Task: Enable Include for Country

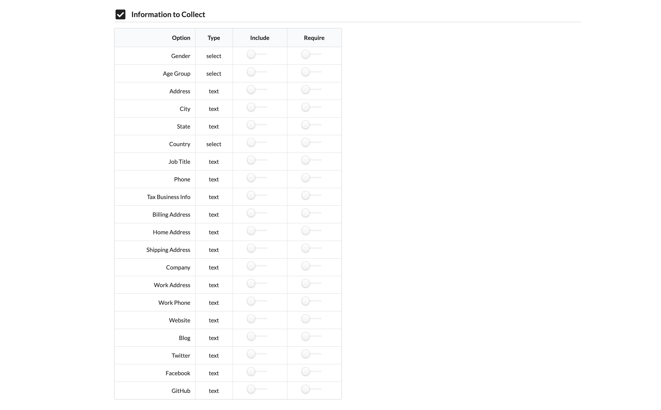Action: coord(257,142)
